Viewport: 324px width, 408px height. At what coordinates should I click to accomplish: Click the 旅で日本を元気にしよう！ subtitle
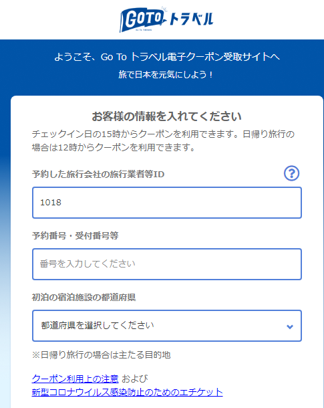click(166, 75)
